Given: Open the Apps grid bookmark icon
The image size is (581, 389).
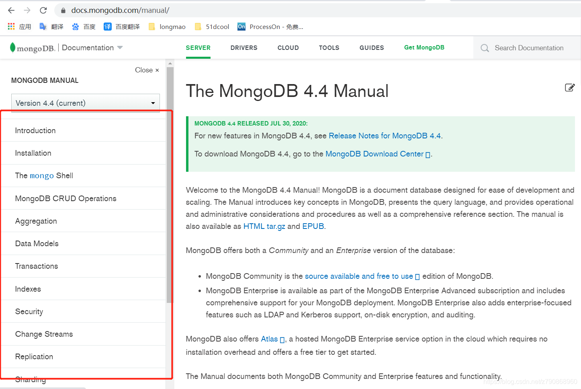Looking at the screenshot, I should [x=11, y=27].
